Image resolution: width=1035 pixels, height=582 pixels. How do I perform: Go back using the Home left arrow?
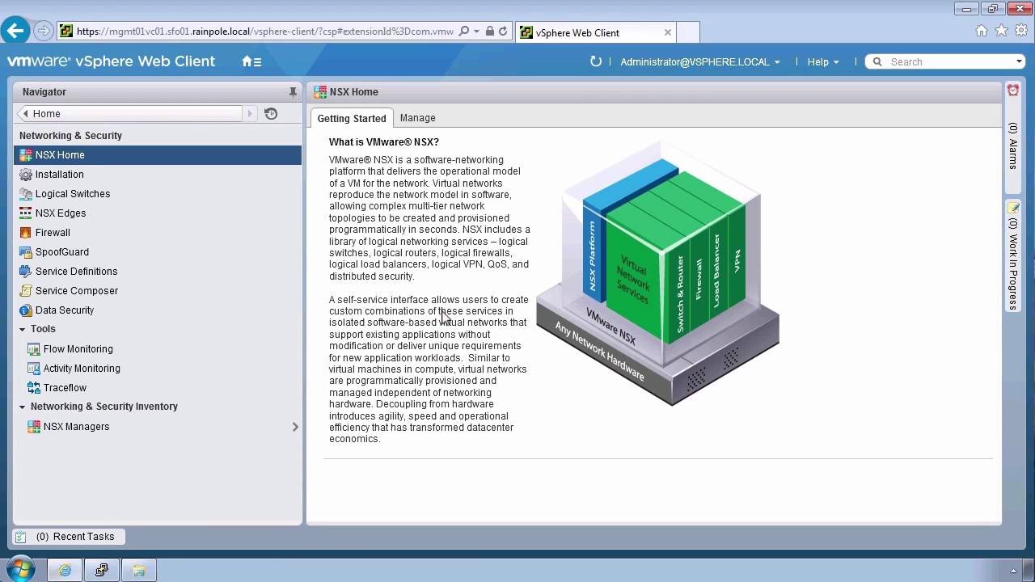(x=26, y=114)
